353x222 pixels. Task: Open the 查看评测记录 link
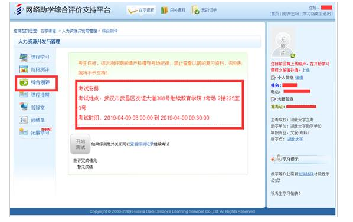(x=142, y=144)
